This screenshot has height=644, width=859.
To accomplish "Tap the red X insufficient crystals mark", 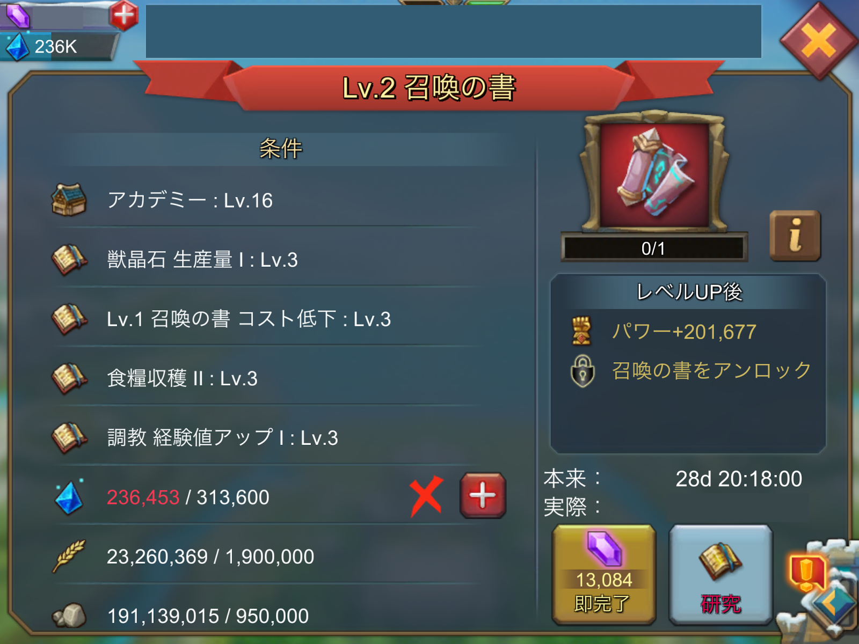I will coord(426,496).
